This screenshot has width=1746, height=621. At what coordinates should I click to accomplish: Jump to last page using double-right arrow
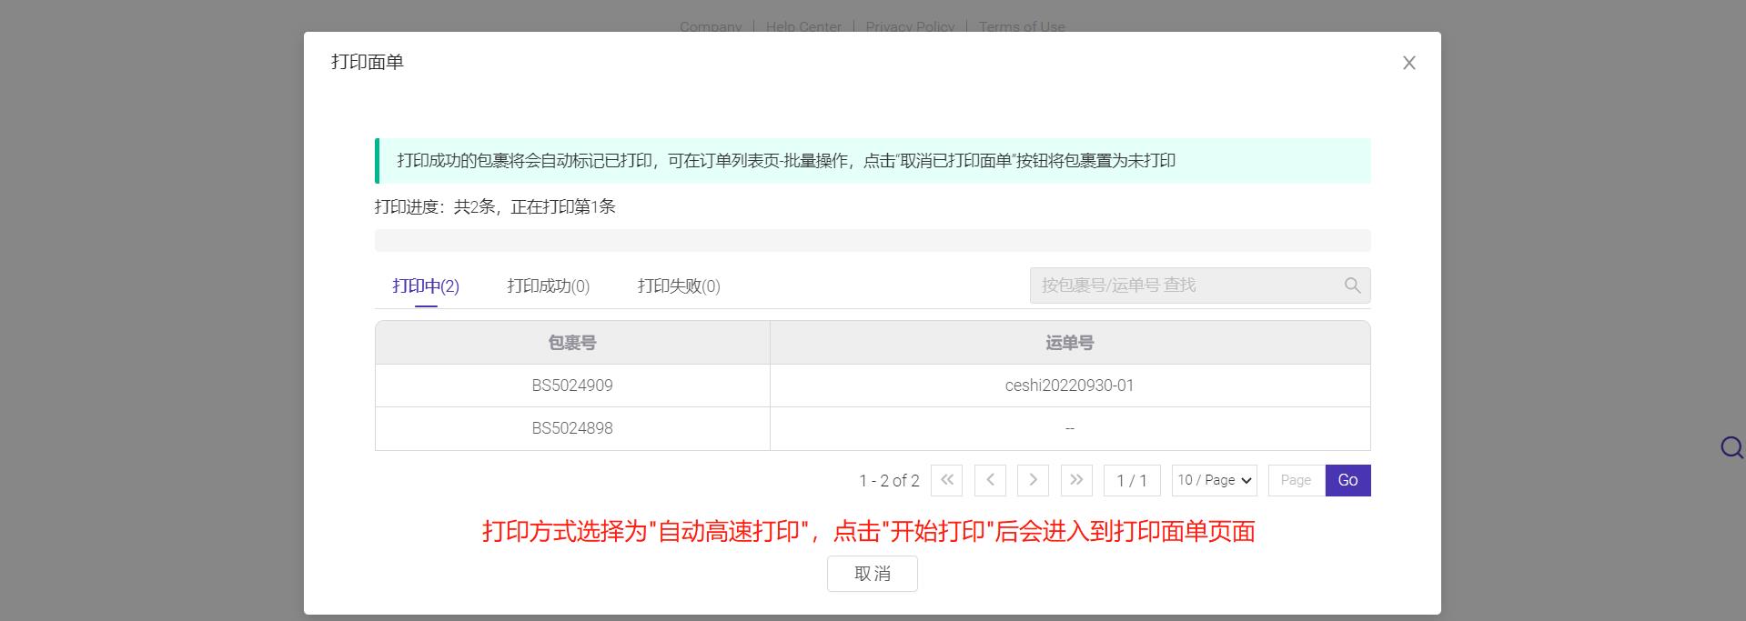click(1076, 480)
